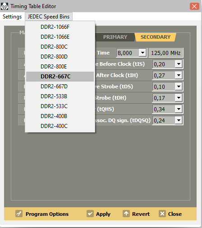The width and height of the screenshot is (202, 228).
Task: Click the Apply checkmark icon
Action: [90, 214]
